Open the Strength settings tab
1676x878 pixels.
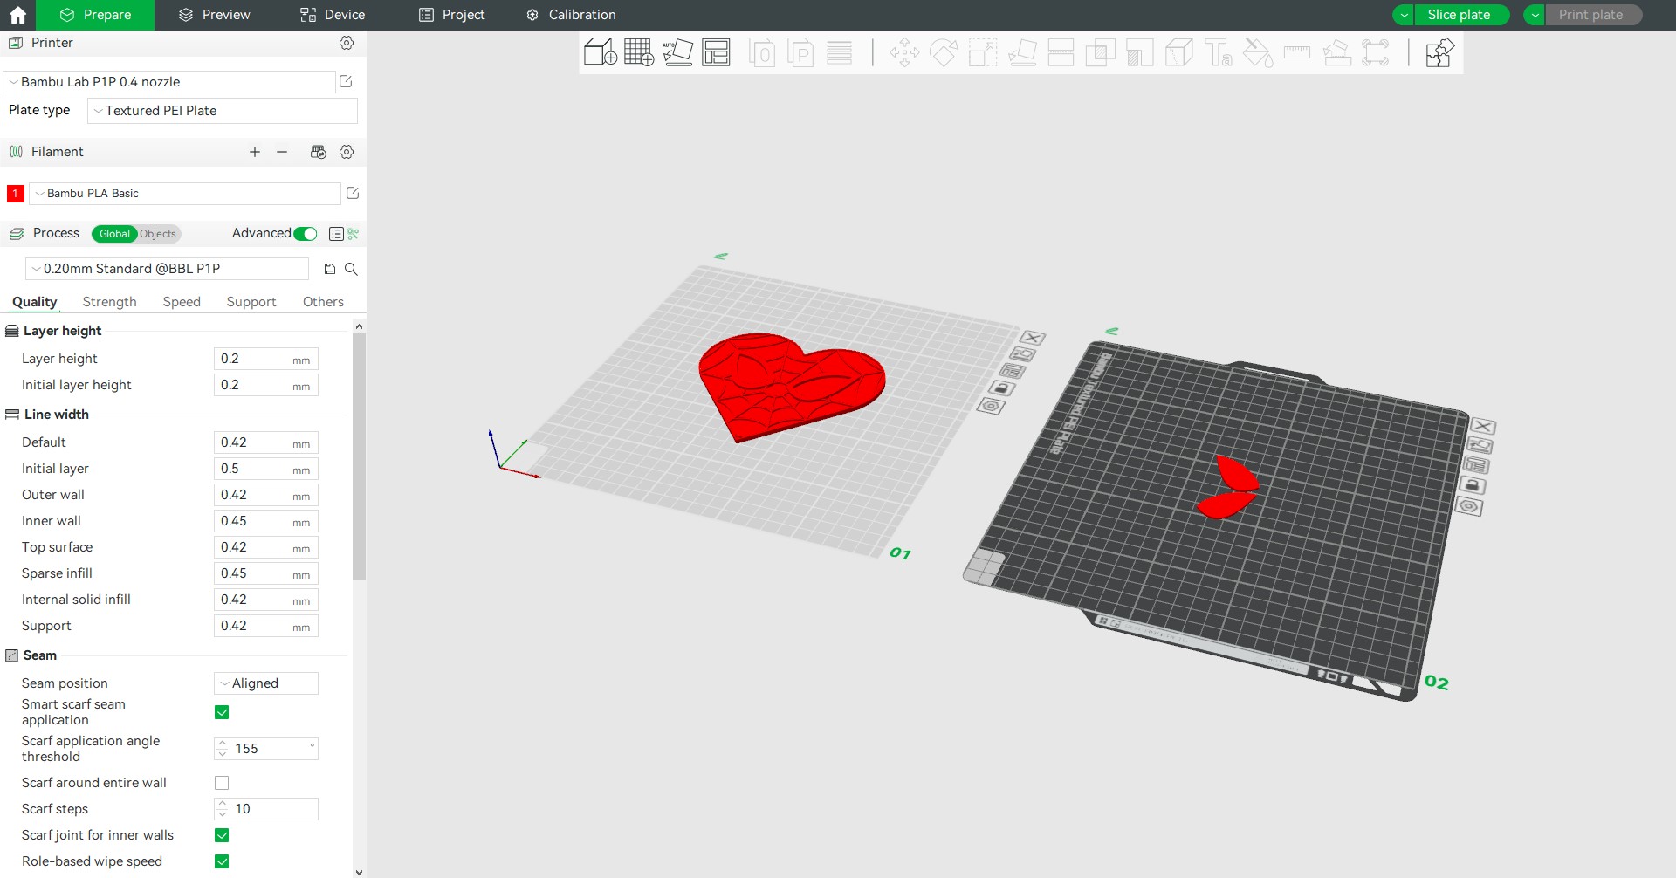109,302
